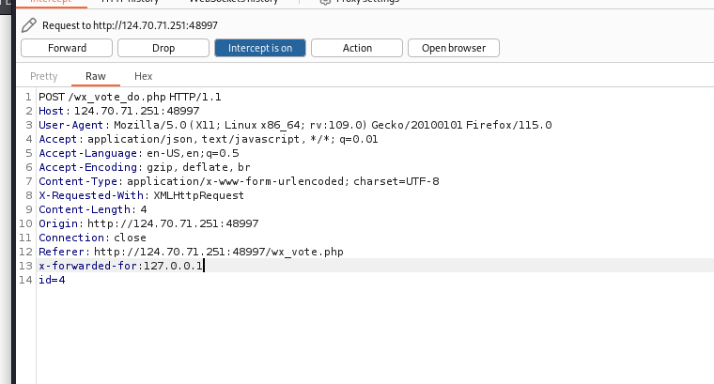Image resolution: width=714 pixels, height=384 pixels.
Task: Place the cursor in the POST /wx_vote_do.php line
Action: [130, 97]
